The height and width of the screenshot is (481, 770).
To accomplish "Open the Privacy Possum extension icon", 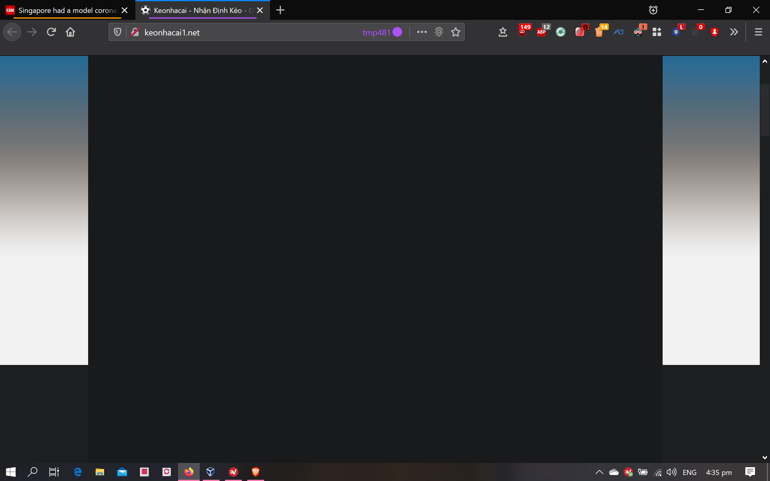I will 638,32.
